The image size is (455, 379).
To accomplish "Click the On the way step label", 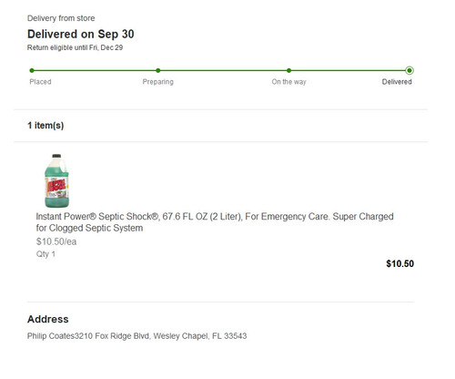I will [x=288, y=82].
